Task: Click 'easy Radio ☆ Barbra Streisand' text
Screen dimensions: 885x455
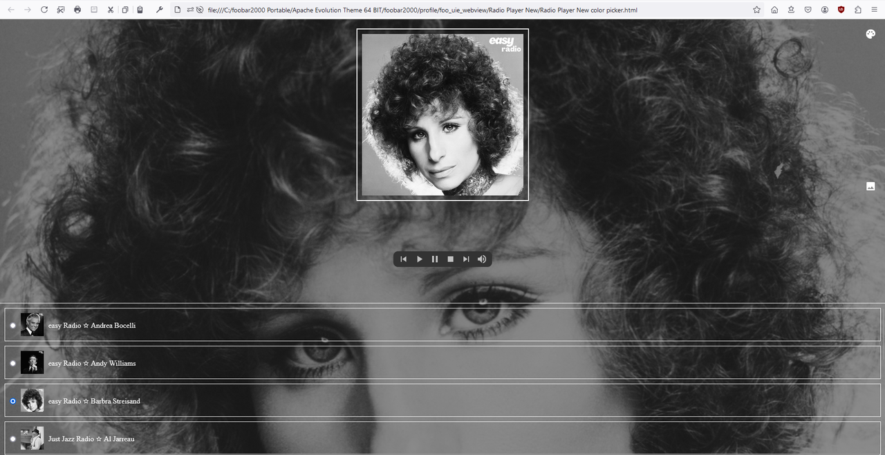Action: pyautogui.click(x=94, y=401)
